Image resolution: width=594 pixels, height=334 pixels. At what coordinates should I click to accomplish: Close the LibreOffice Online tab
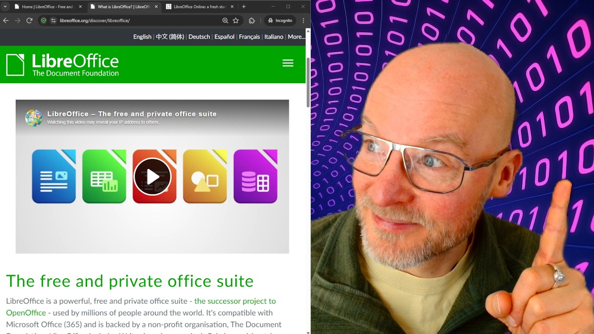232,7
